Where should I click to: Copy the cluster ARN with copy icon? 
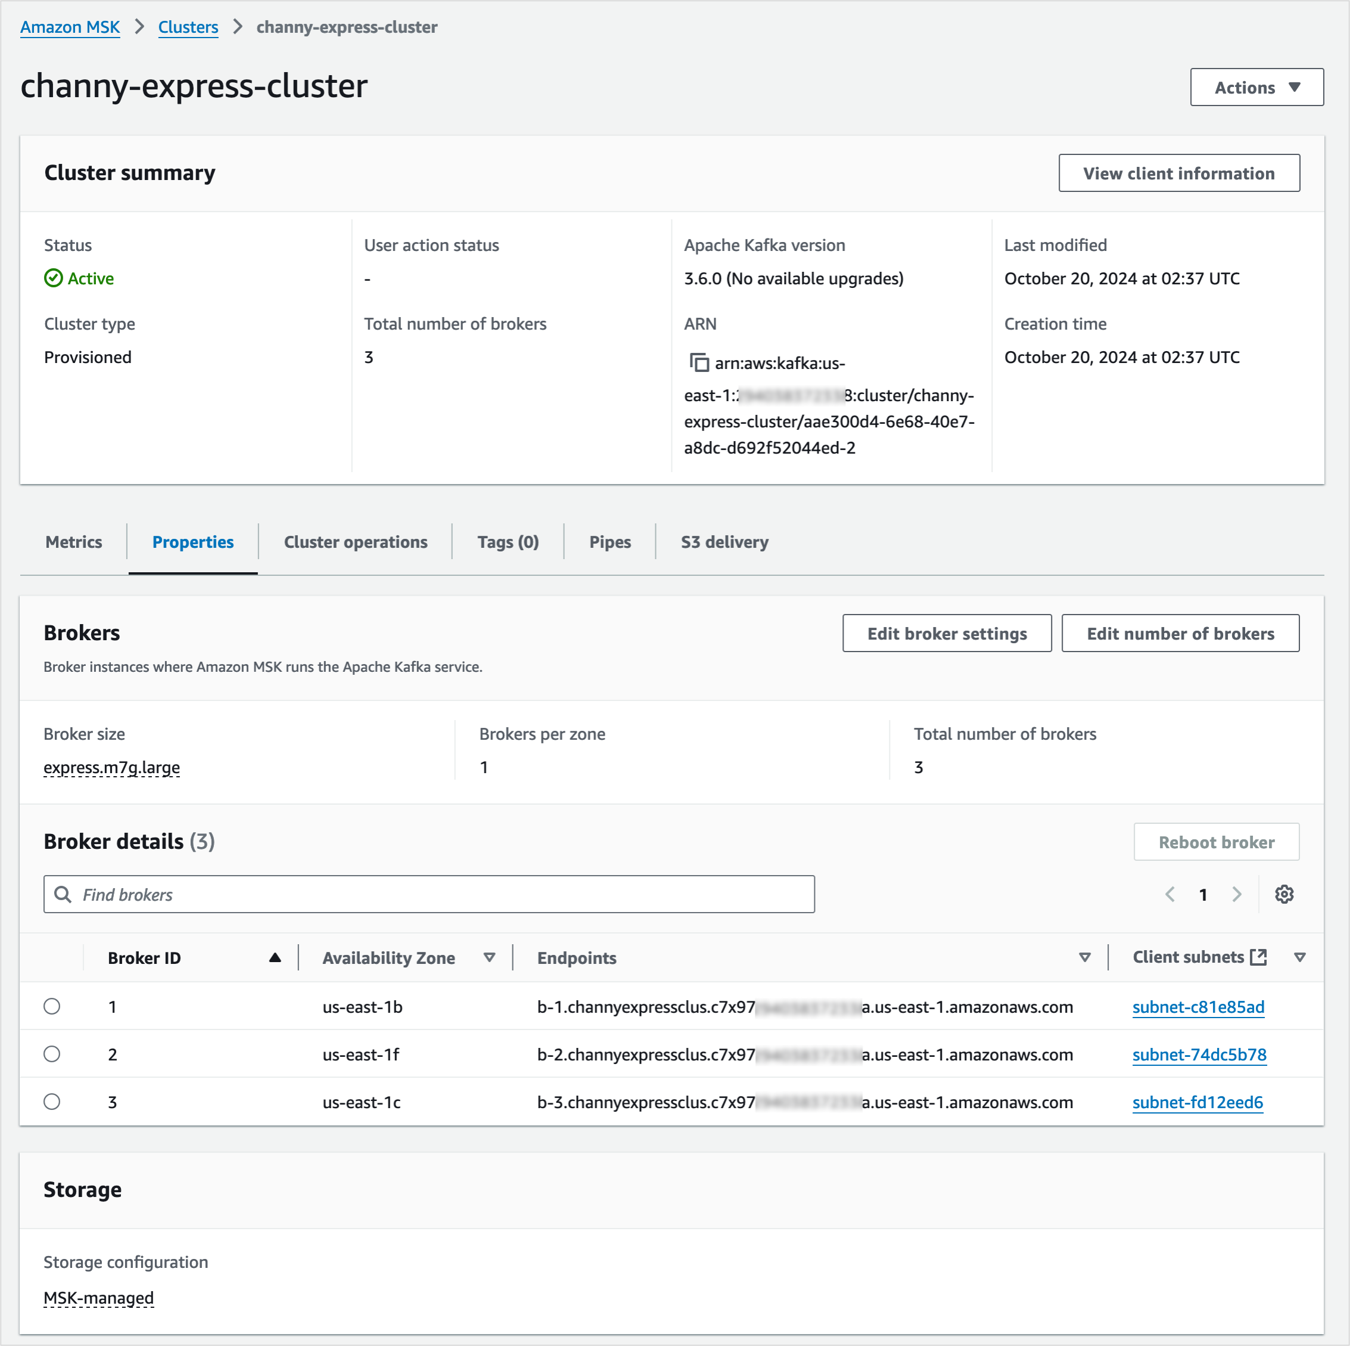pyautogui.click(x=699, y=363)
